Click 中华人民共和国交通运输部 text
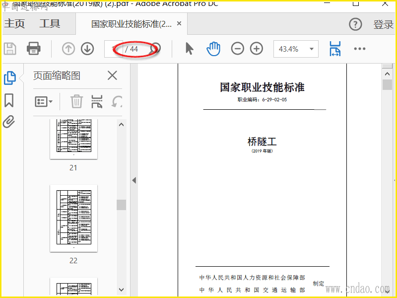 [x=252, y=290]
